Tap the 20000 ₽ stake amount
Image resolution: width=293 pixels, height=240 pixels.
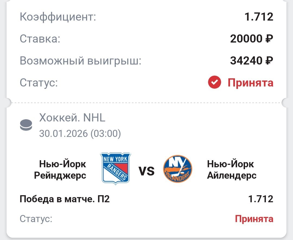click(x=251, y=39)
